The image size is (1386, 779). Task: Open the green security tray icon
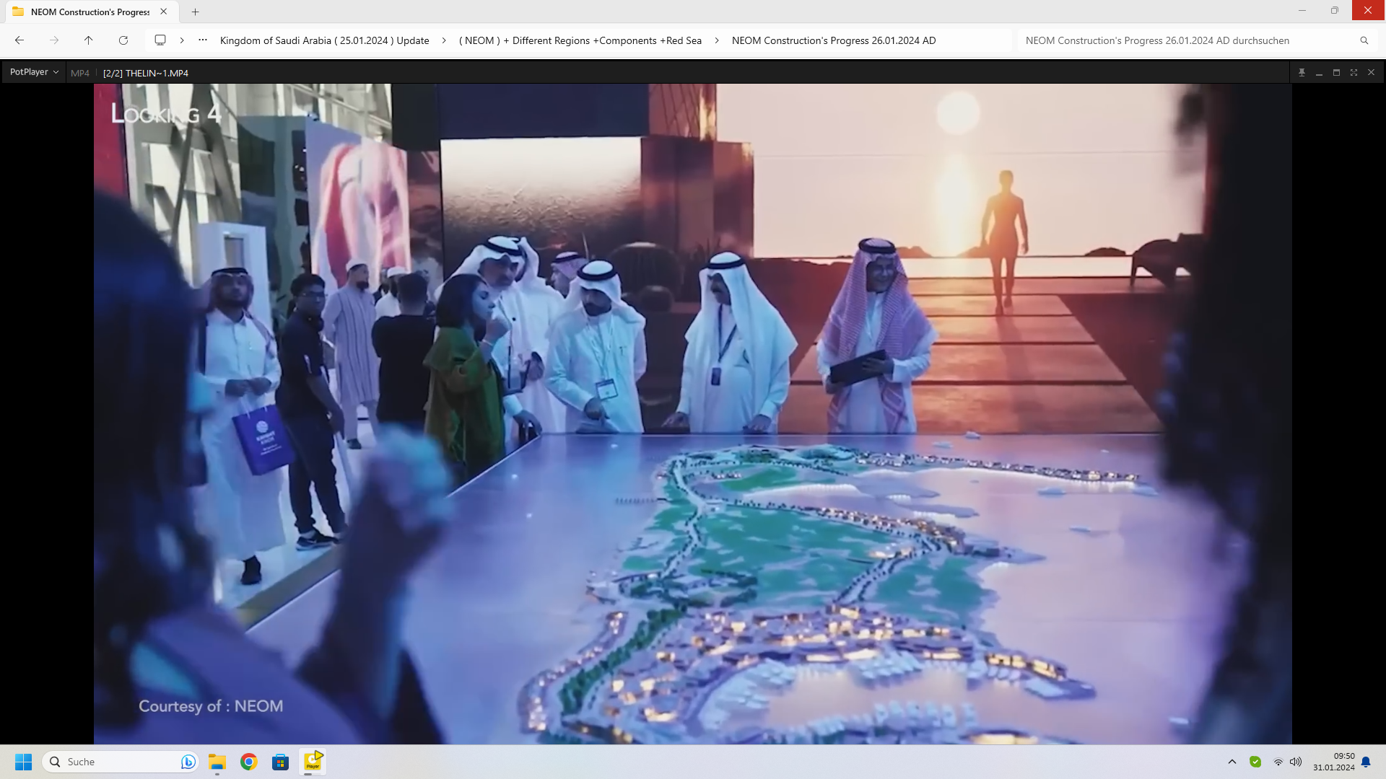tap(1255, 762)
